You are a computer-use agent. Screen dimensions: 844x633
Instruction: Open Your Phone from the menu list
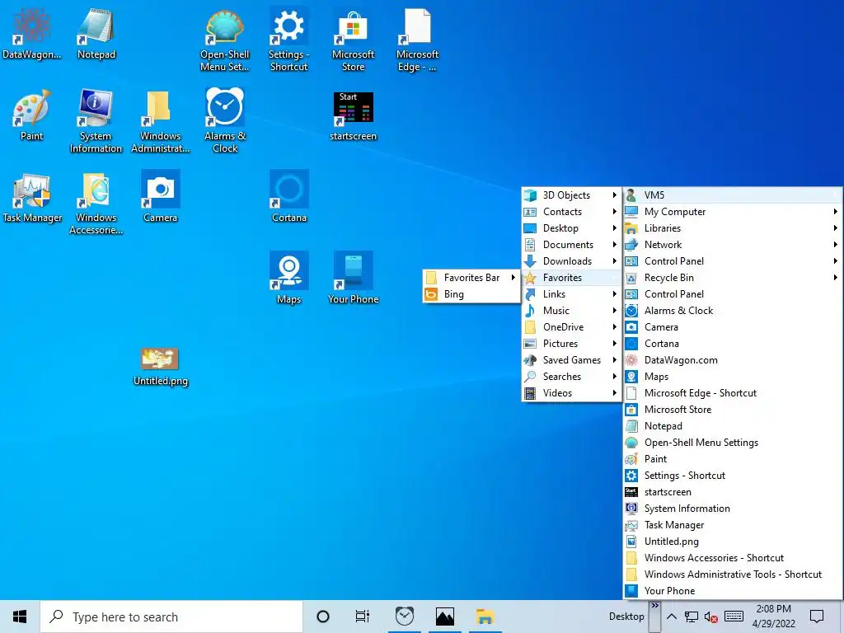[x=733, y=591]
